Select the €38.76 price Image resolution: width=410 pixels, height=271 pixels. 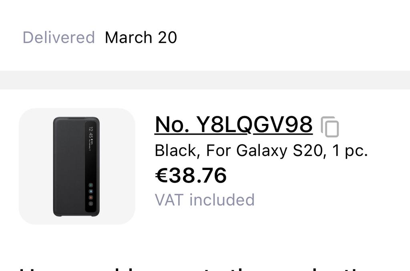pyautogui.click(x=191, y=175)
